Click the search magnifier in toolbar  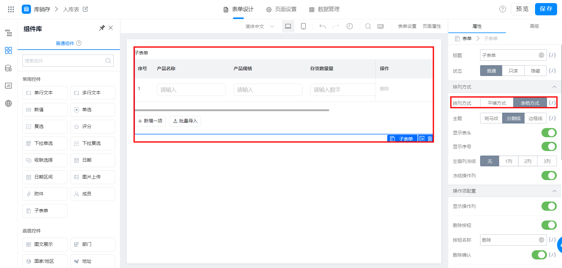(368, 26)
